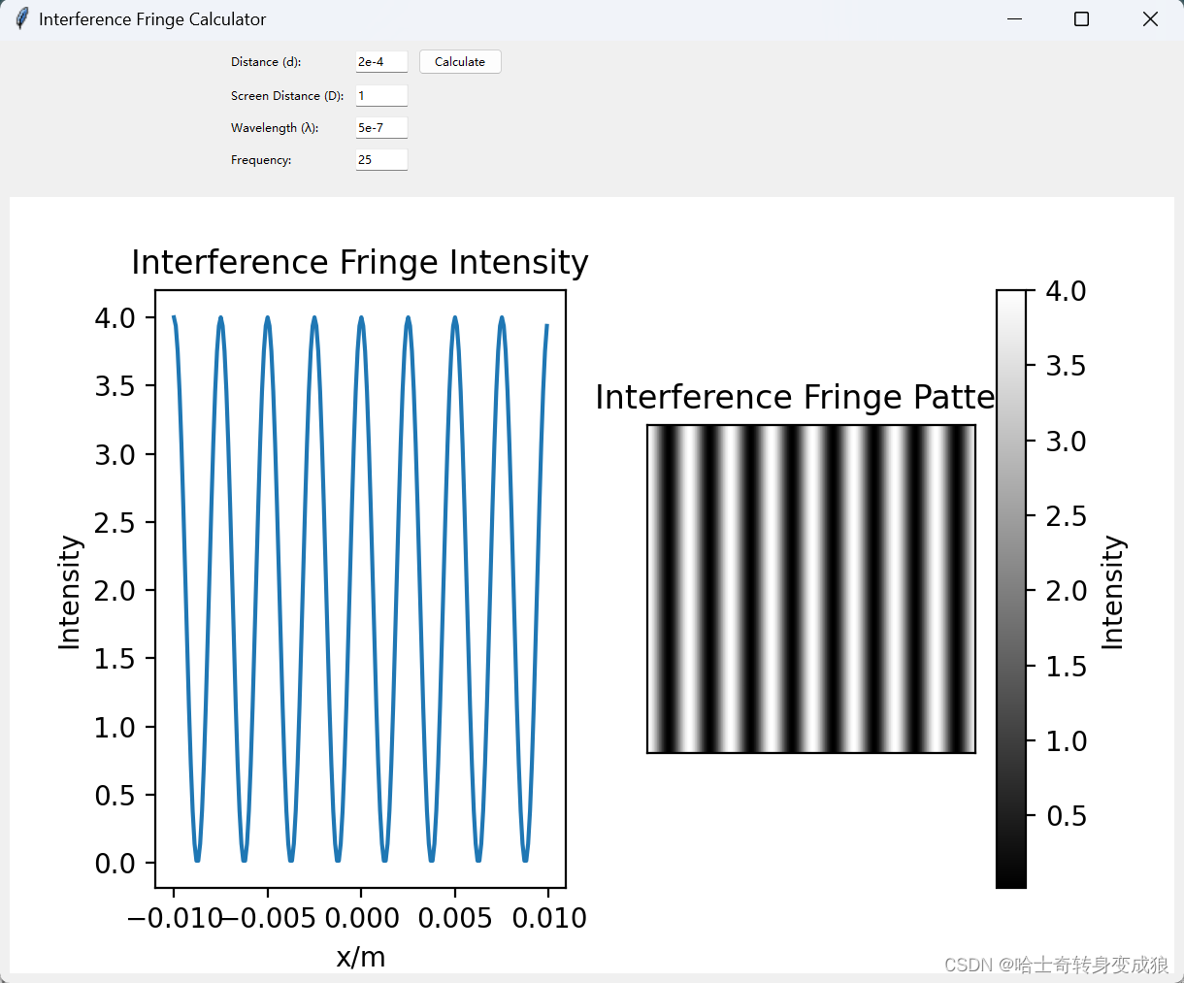This screenshot has width=1184, height=983.
Task: Click the 0.5 tick label on the colorbar
Action: click(1066, 816)
